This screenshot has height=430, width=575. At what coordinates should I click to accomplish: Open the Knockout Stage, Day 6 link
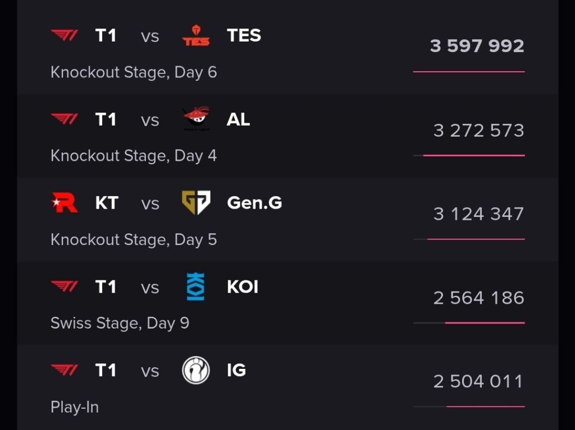[x=134, y=72]
